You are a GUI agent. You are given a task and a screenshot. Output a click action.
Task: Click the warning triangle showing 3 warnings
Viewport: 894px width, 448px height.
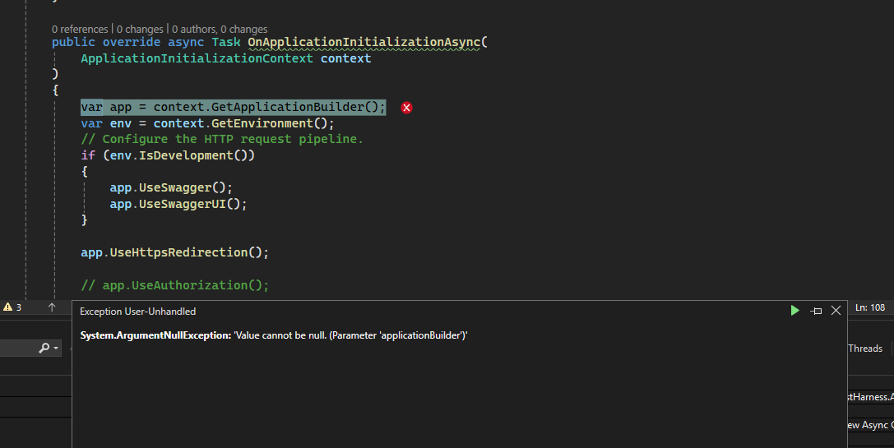[x=12, y=307]
